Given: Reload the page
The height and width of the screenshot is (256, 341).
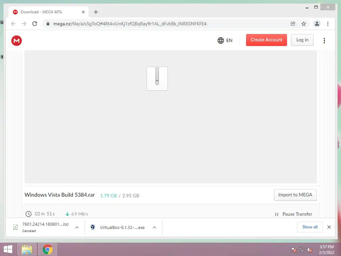Looking at the screenshot, I should (x=35, y=24).
